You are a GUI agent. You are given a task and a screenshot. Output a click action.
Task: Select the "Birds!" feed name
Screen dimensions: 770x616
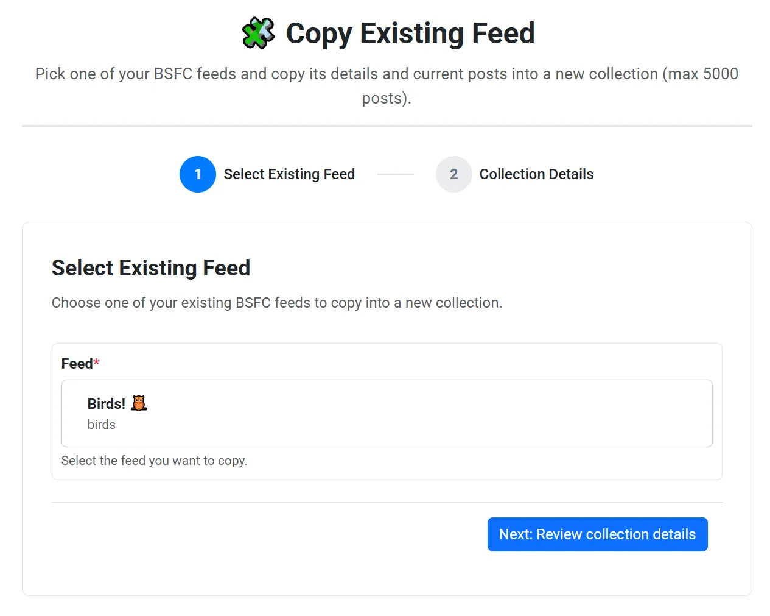tap(106, 404)
